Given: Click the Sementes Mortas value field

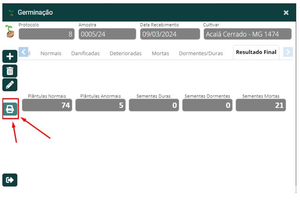Looking at the screenshot, I should (x=261, y=105).
